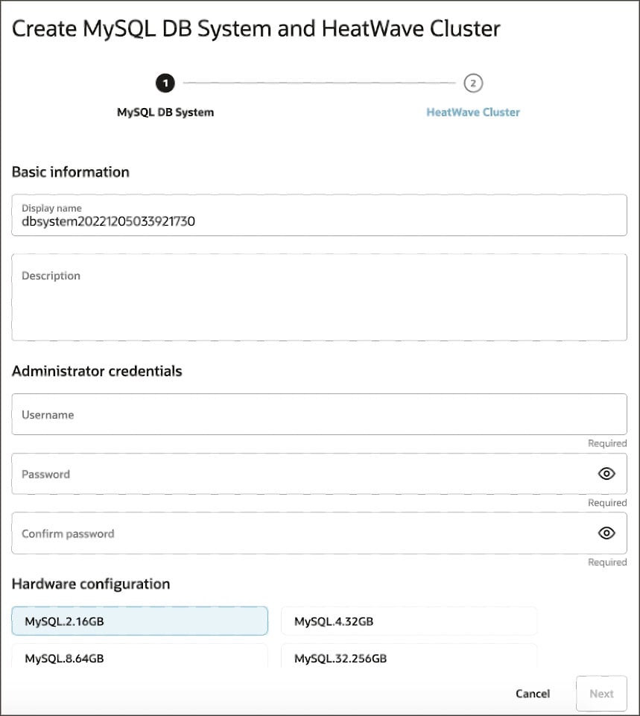Select the MySQL DB System step label
Viewport: 640px width, 716px height.
click(x=165, y=112)
